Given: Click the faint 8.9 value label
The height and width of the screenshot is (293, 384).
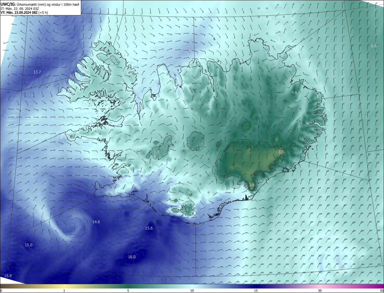Looking at the screenshot, I should (x=291, y=262).
